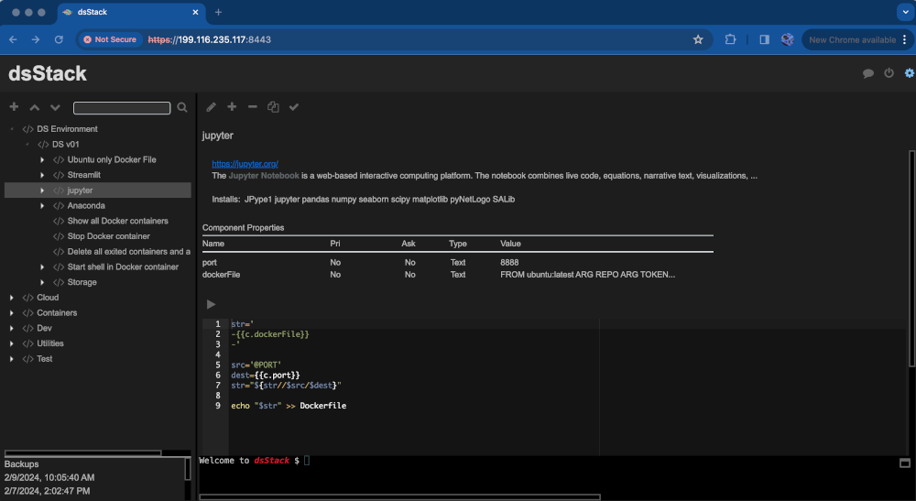Image resolution: width=916 pixels, height=501 pixels.
Task: Select Stop Docker container item
Action: tap(109, 236)
